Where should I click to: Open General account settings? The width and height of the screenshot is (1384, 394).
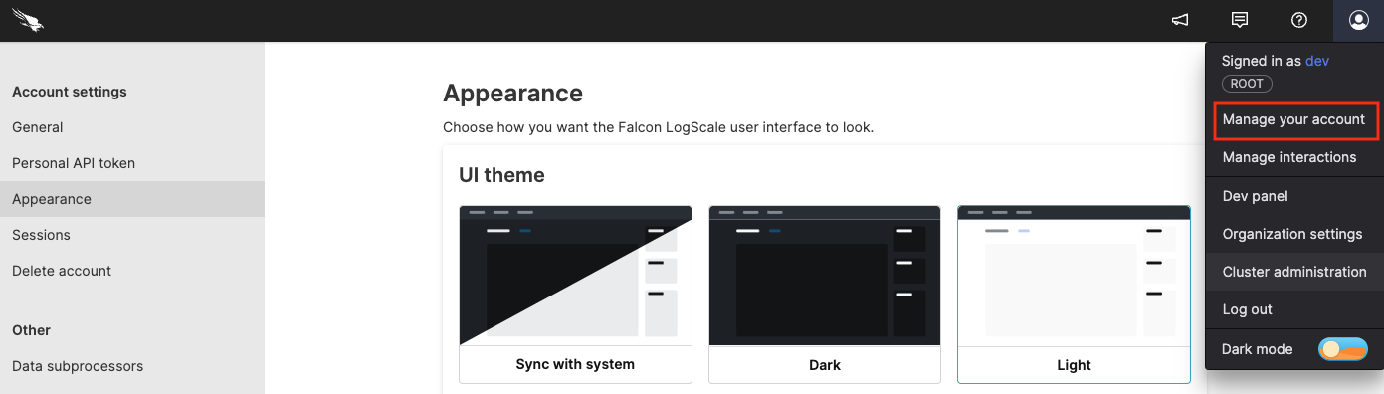click(x=132, y=127)
